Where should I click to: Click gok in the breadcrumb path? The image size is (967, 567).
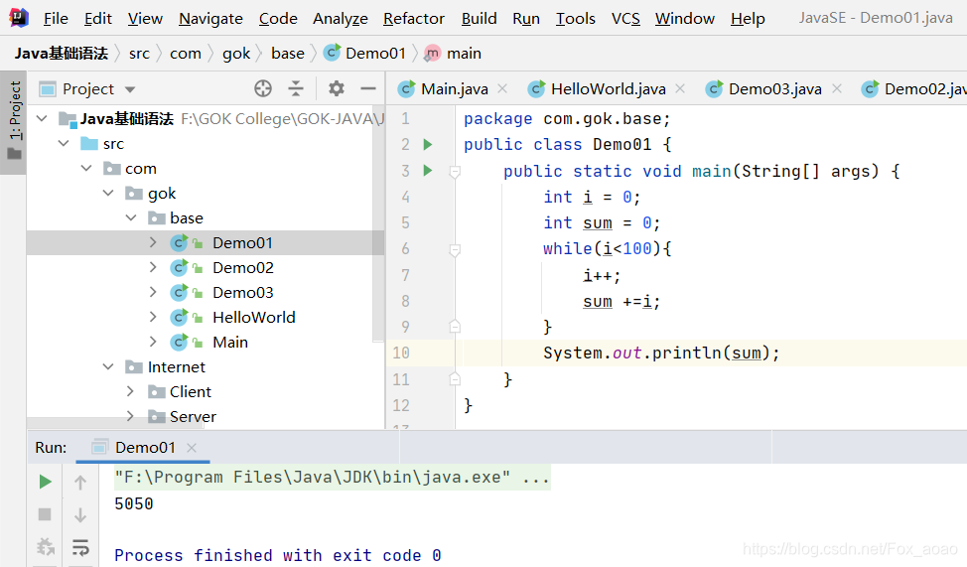[x=236, y=54]
